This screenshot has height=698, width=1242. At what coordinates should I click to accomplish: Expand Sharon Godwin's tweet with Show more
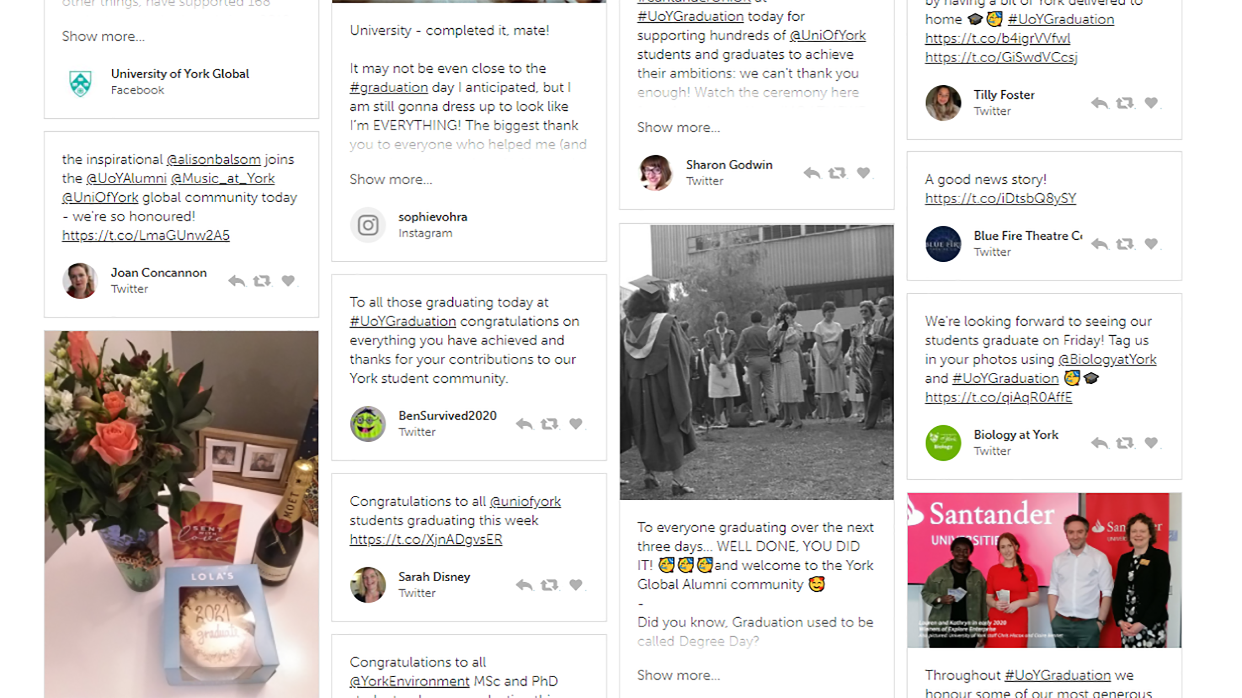click(678, 127)
